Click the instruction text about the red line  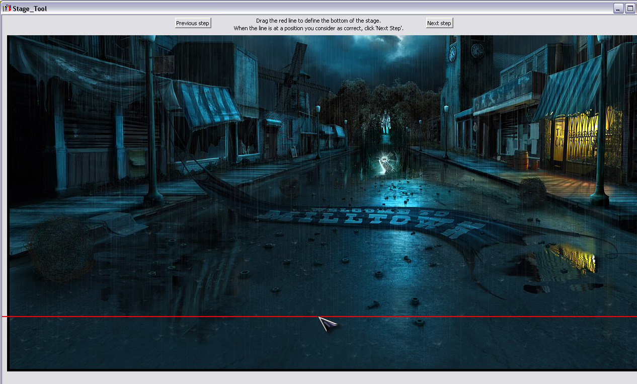pos(318,24)
